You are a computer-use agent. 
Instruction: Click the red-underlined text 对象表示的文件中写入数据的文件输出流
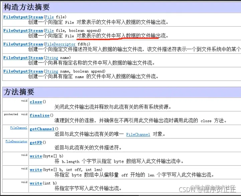pos(123,36)
